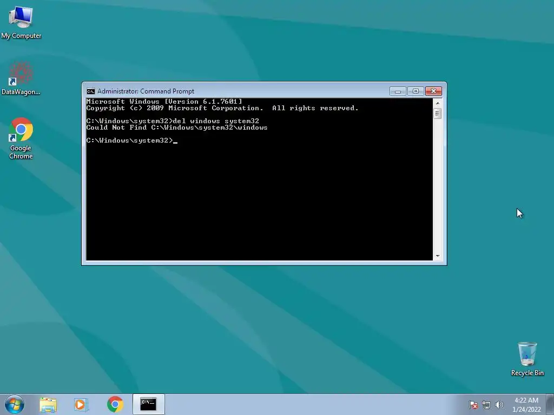Open the Action Center flag tray icon

point(473,405)
